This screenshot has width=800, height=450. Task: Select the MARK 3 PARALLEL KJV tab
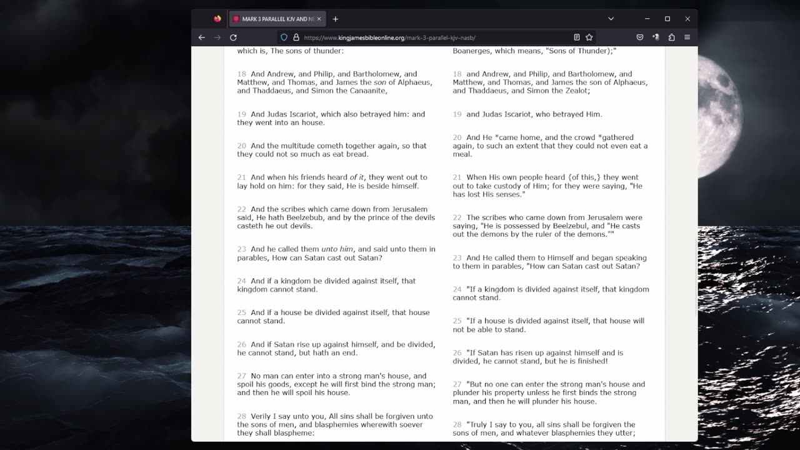point(277,19)
